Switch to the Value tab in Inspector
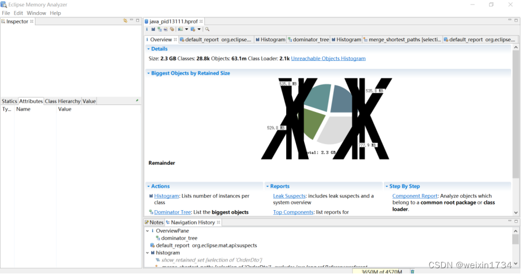 coord(89,101)
